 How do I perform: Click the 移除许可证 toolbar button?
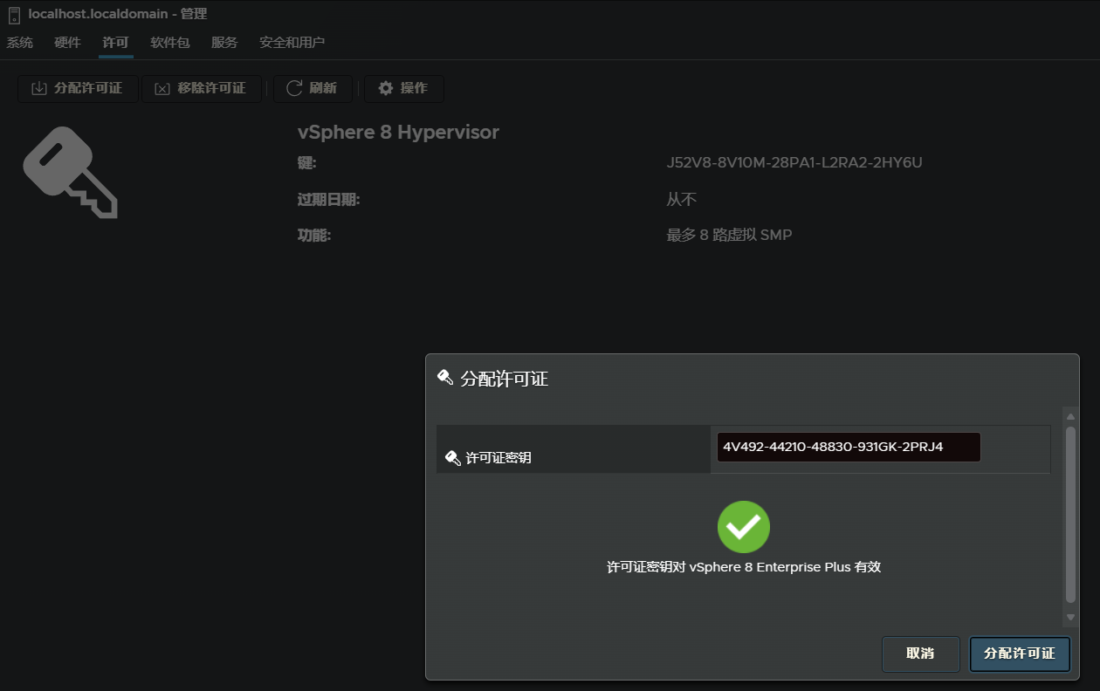tap(202, 88)
